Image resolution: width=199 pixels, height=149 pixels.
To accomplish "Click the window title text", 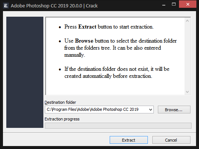I will (x=54, y=6).
